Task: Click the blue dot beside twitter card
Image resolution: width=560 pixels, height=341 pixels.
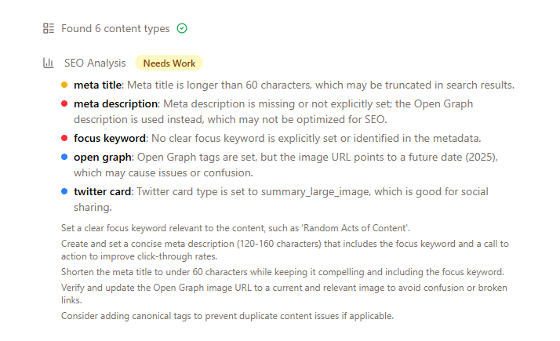Action: (64, 191)
